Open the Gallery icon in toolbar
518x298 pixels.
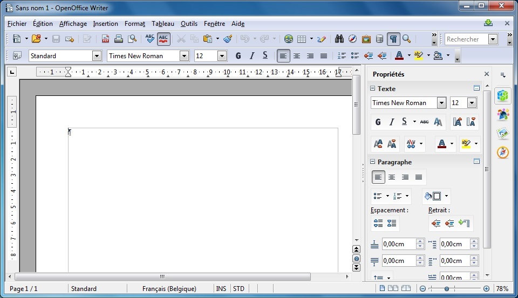(366, 39)
